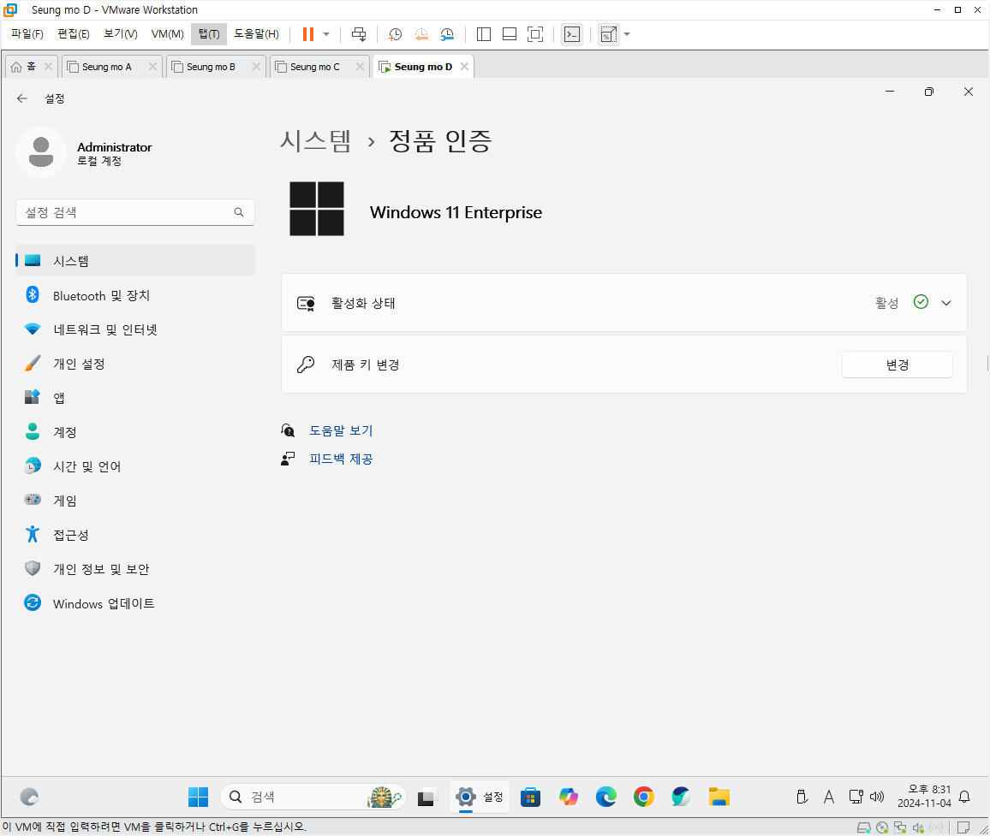Launch Google Chrome from the taskbar
The image size is (990, 836).
point(643,797)
